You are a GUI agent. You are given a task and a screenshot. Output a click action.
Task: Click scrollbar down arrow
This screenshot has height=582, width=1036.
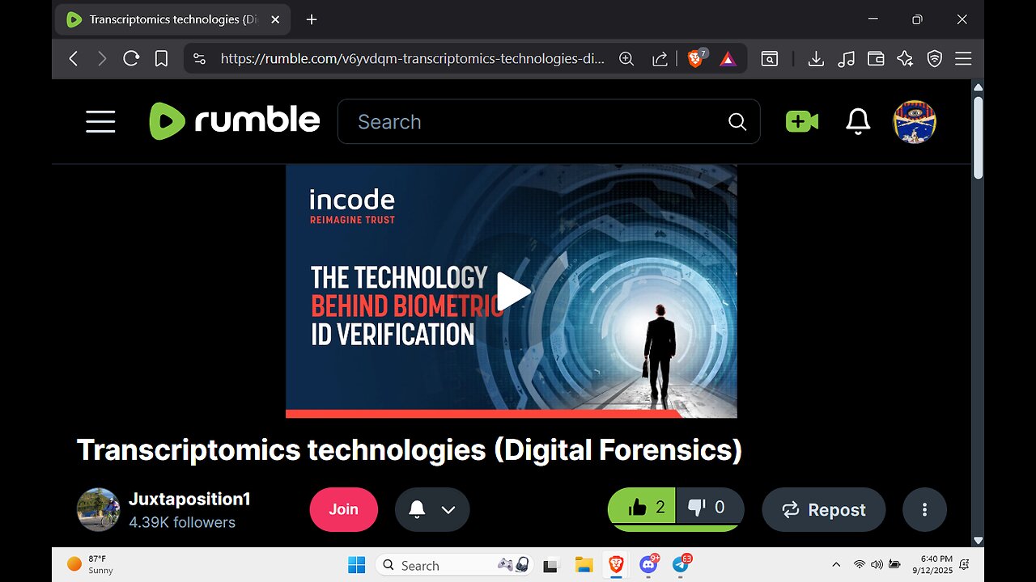pyautogui.click(x=978, y=540)
